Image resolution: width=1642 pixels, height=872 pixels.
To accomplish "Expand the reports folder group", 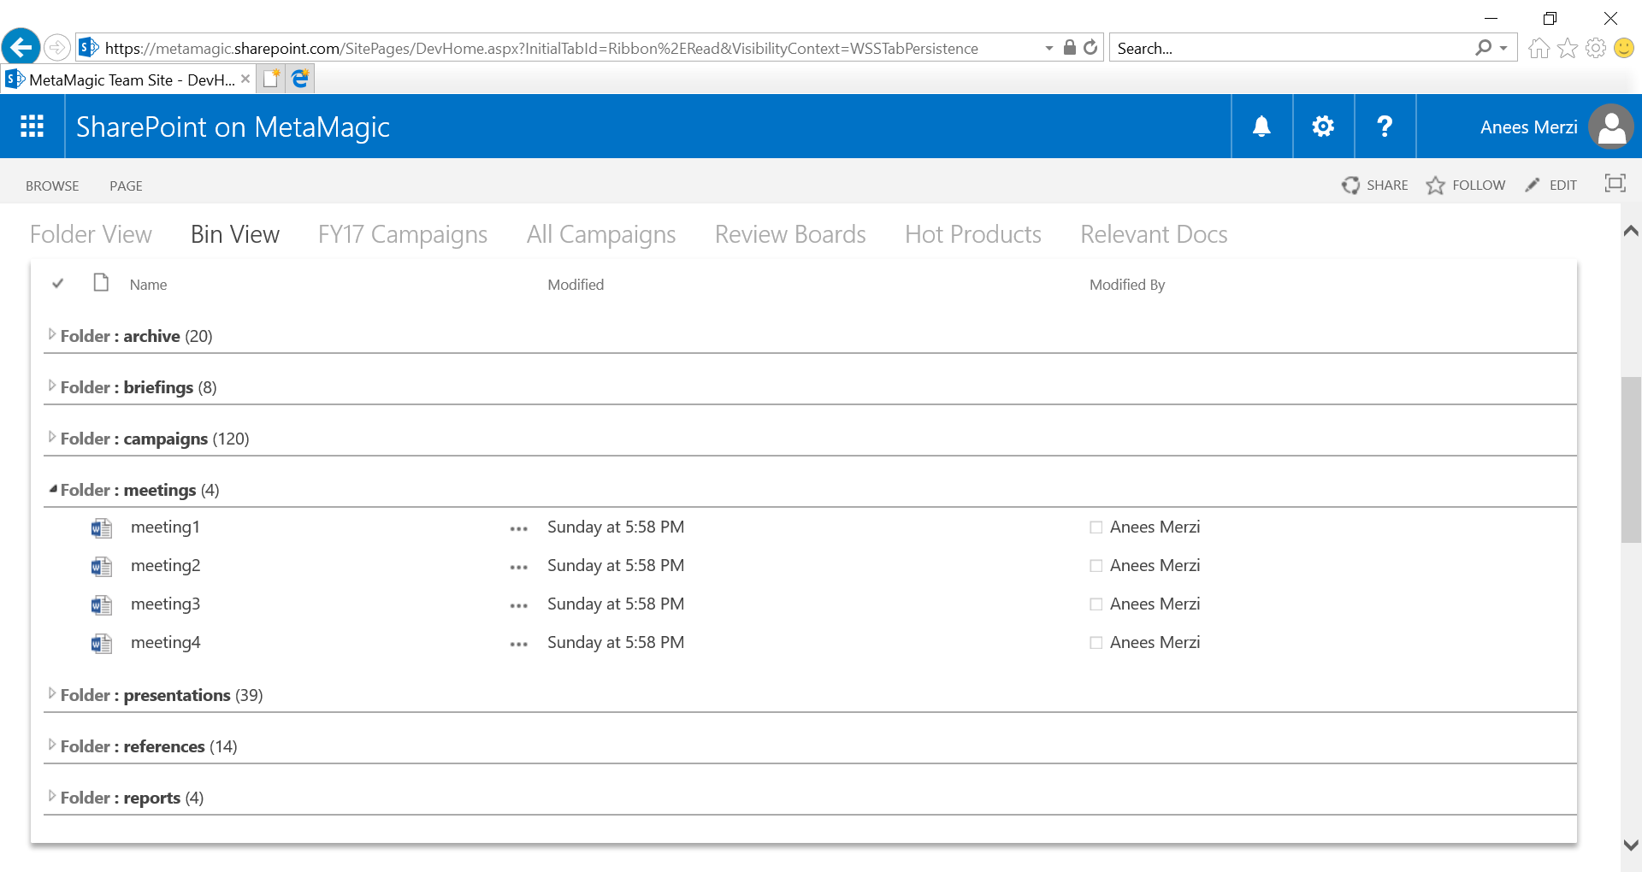I will [x=52, y=796].
